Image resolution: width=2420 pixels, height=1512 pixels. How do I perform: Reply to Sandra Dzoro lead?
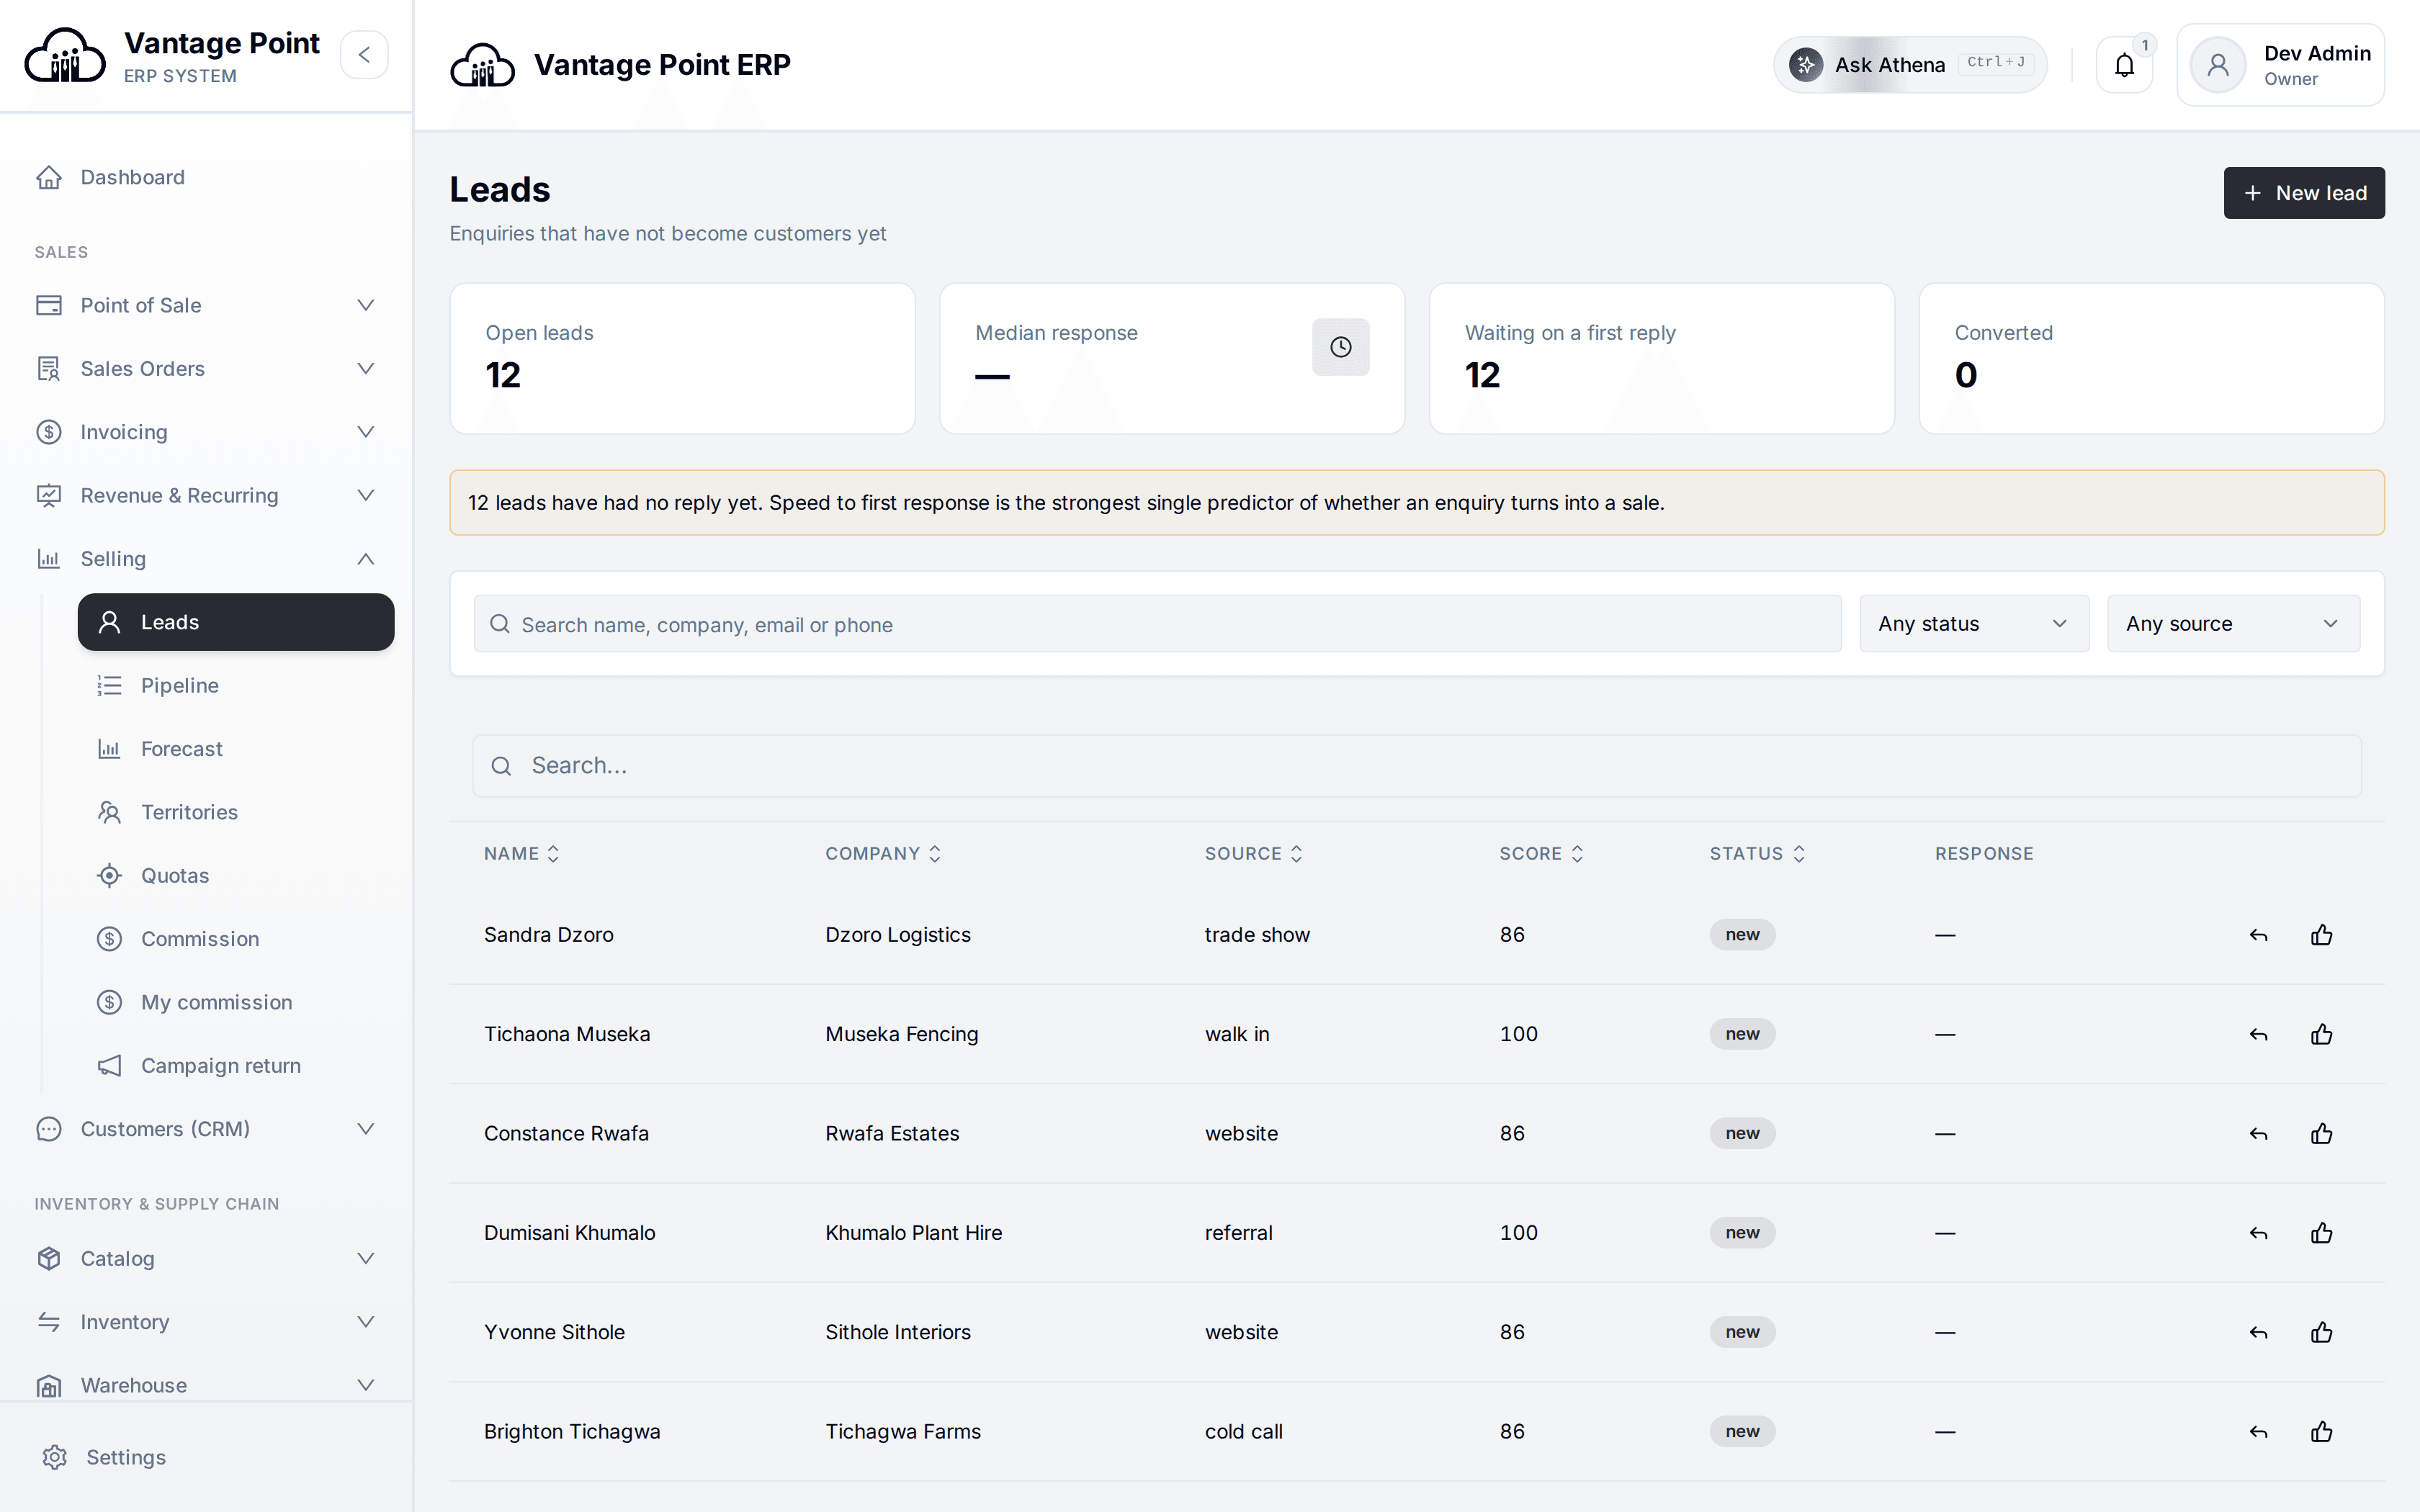(2258, 935)
